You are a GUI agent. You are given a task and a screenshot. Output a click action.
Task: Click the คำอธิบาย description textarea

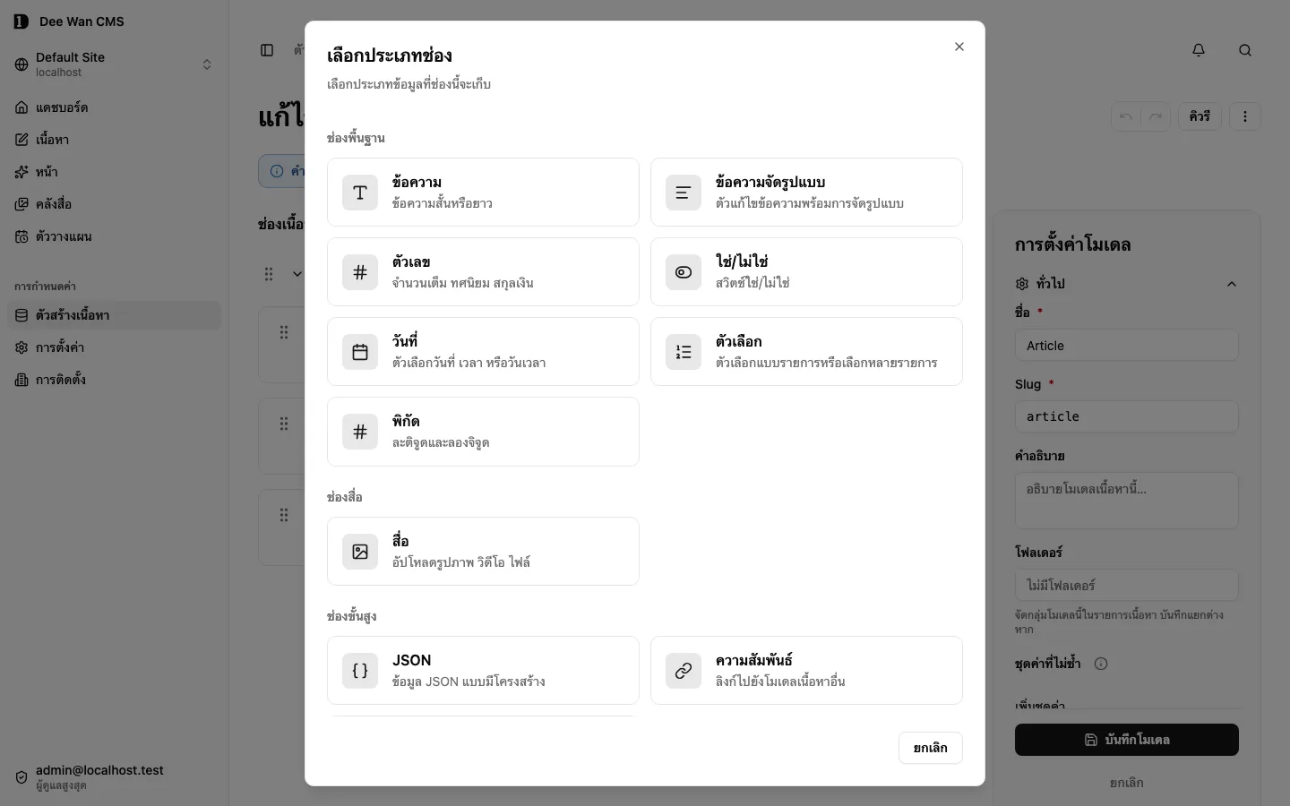tap(1127, 501)
